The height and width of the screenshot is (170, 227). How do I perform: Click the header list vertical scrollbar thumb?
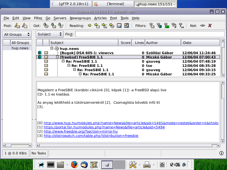223,45
